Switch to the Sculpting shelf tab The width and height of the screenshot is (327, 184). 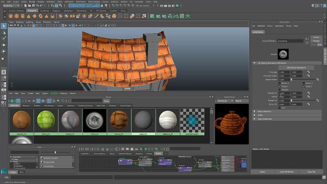coord(44,11)
